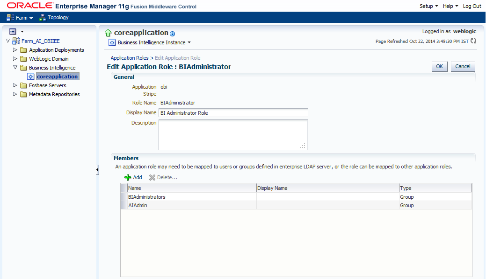Viewport: 486px width, 279px height.
Task: Sort by the Type column header
Action: [x=435, y=188]
